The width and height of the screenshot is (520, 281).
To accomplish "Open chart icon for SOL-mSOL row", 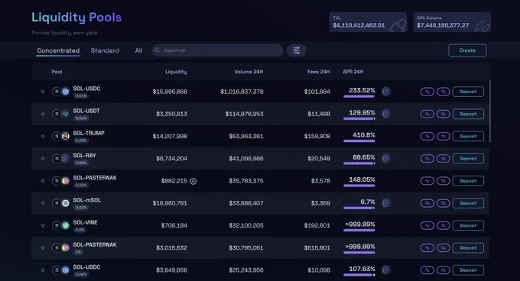I will click(427, 203).
